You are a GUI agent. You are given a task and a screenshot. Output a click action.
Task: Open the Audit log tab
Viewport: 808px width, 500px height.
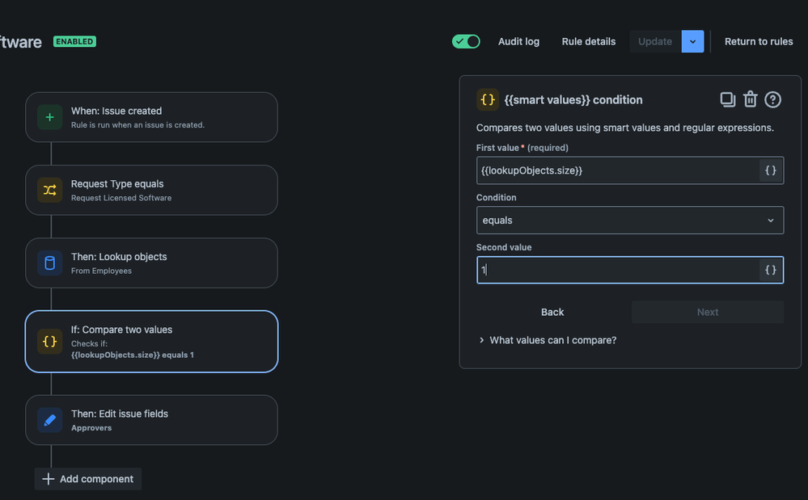click(518, 41)
